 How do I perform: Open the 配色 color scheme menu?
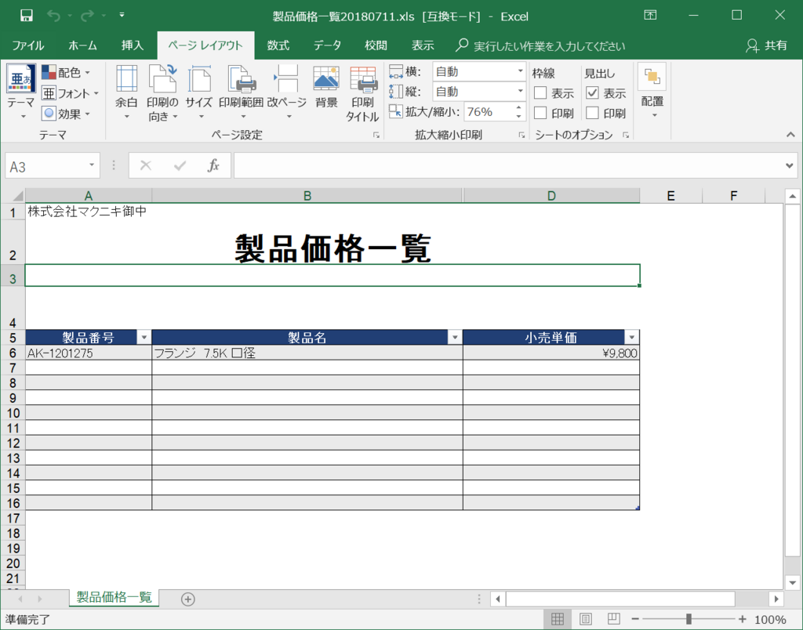(x=66, y=72)
